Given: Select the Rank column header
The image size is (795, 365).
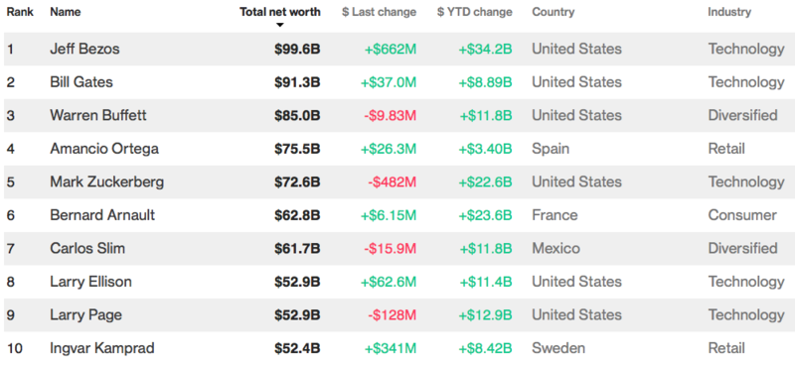Looking at the screenshot, I should tap(20, 12).
